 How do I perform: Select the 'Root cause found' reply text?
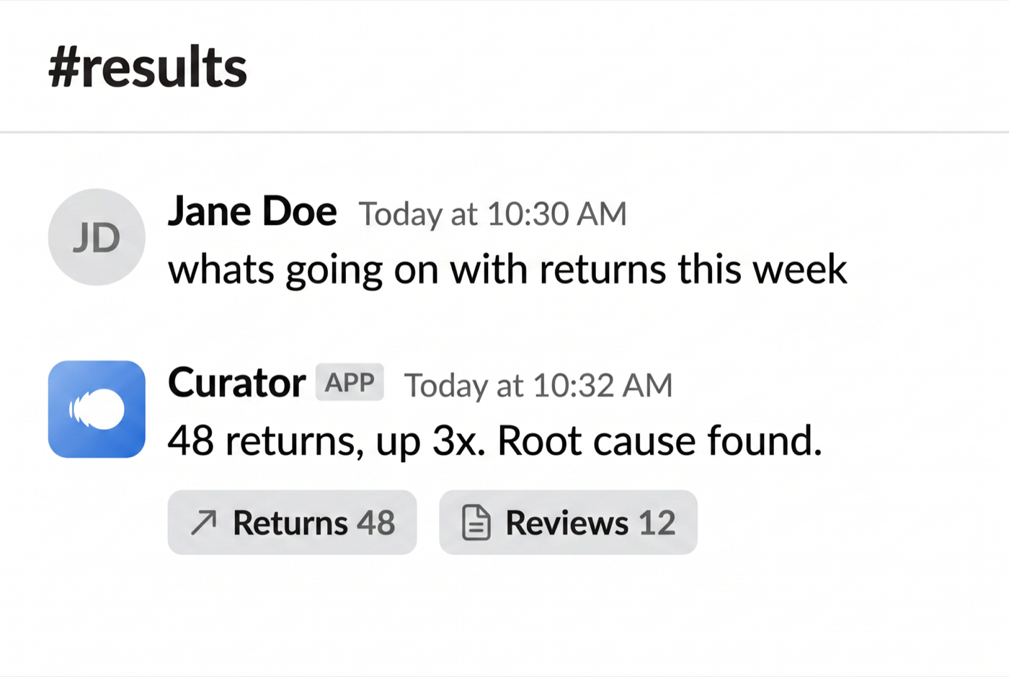point(659,441)
